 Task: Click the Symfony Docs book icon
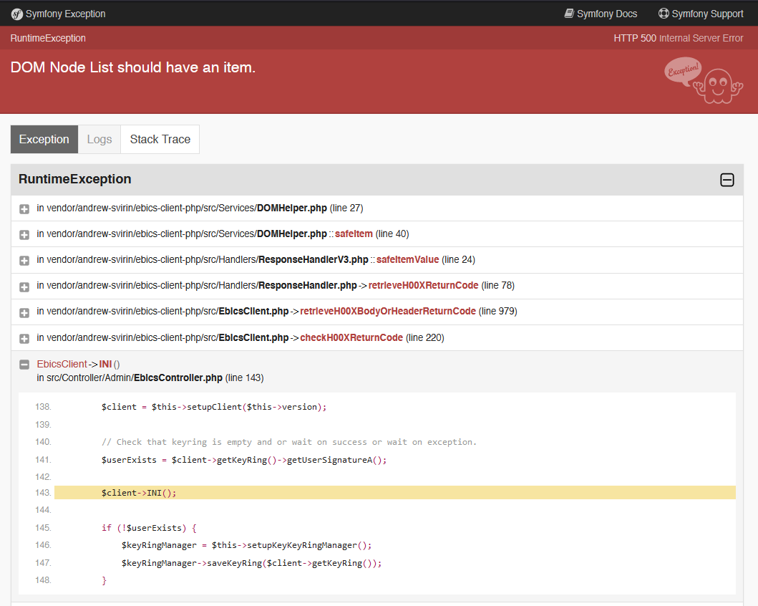click(x=569, y=14)
